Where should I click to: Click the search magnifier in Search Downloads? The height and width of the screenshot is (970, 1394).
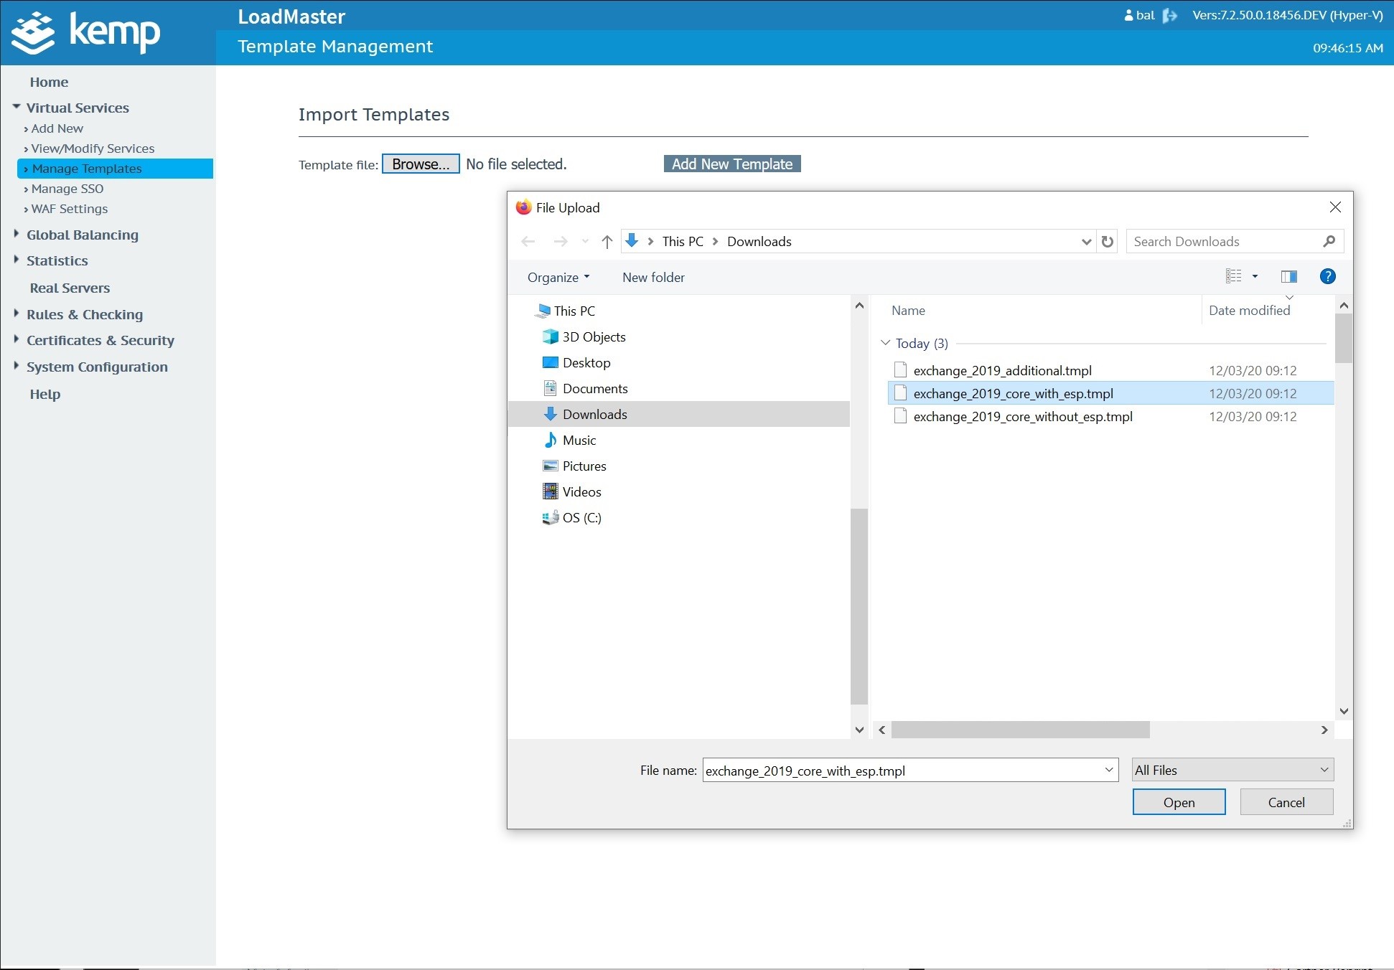point(1329,242)
